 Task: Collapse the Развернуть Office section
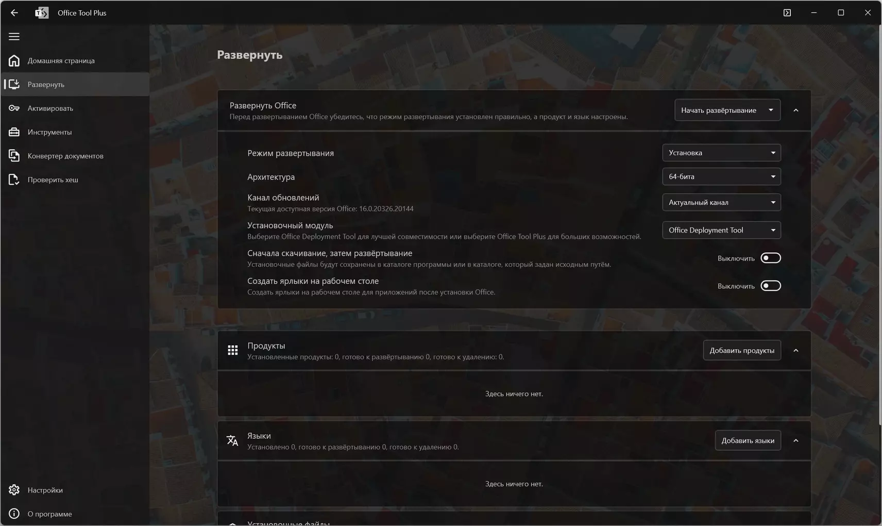click(x=796, y=110)
